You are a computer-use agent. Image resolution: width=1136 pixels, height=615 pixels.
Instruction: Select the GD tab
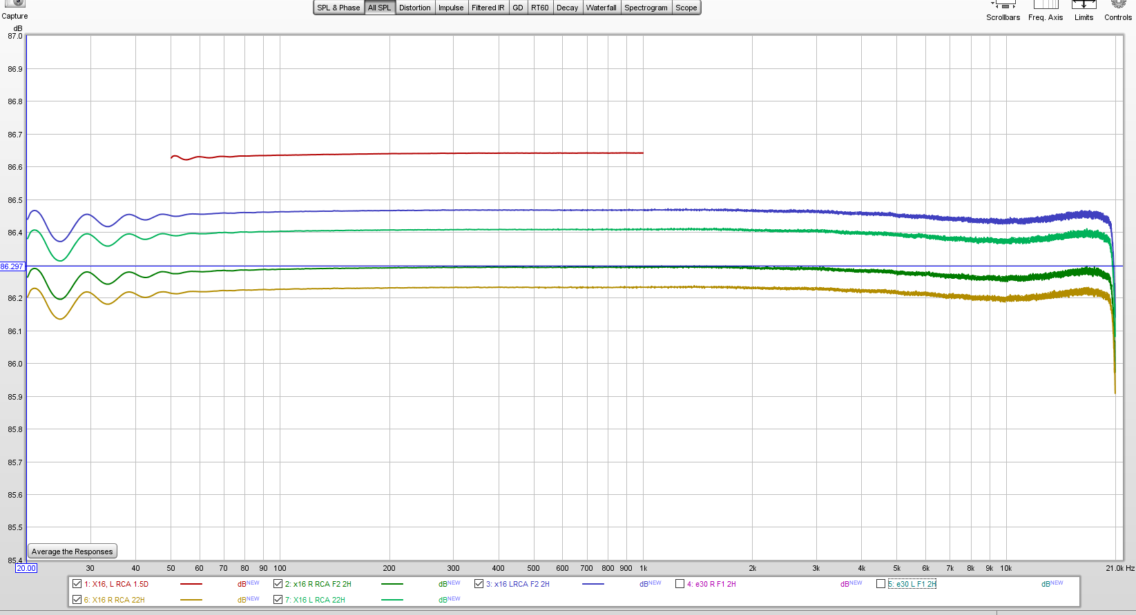tap(518, 8)
